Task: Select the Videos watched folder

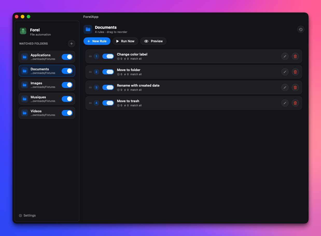Action: pos(47,113)
